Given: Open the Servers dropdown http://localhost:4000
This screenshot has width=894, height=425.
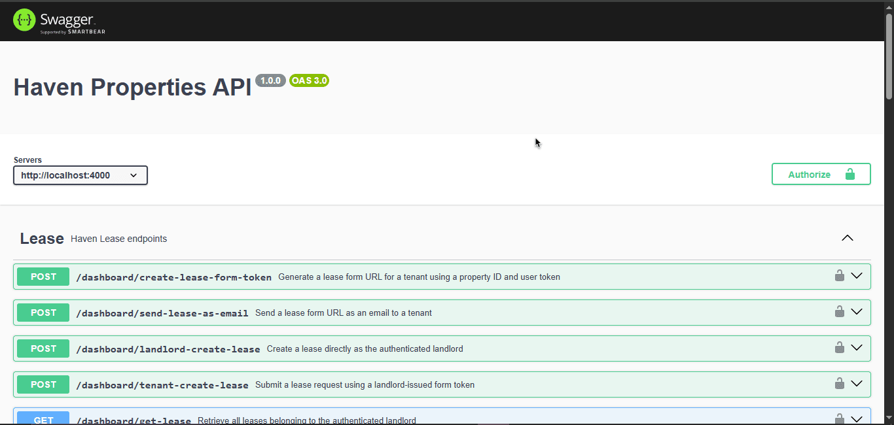Looking at the screenshot, I should coord(80,175).
